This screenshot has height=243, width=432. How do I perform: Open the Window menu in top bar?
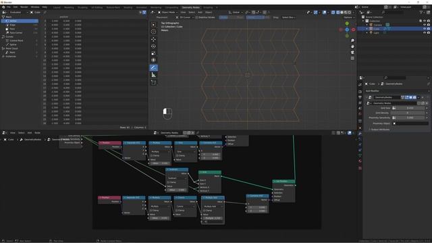pos(35,7)
